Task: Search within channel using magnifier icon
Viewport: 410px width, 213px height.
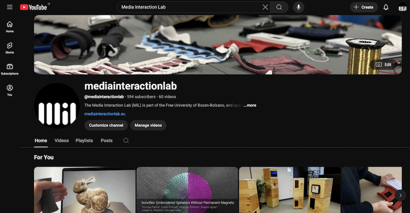Action: [x=126, y=140]
